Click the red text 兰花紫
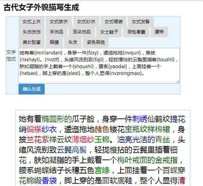The width and height of the screenshot is (203, 186). (x=38, y=140)
